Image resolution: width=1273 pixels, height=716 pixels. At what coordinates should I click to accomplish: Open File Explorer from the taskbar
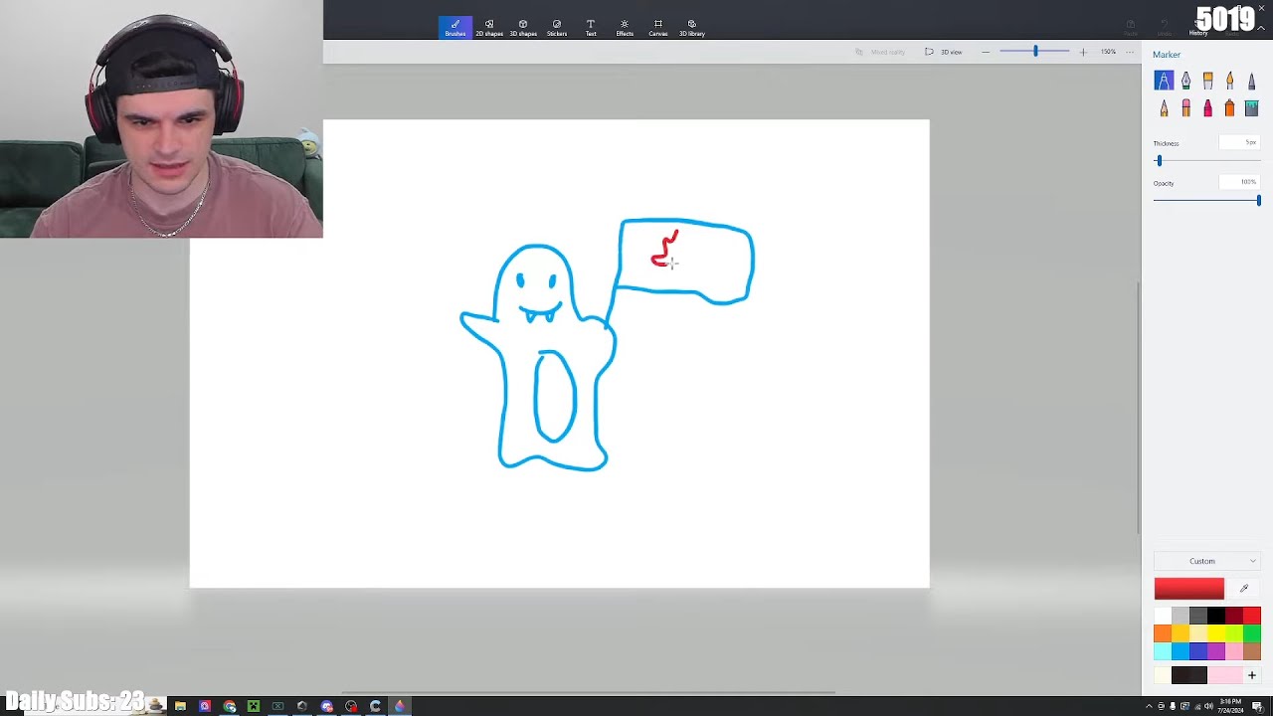[x=180, y=706]
